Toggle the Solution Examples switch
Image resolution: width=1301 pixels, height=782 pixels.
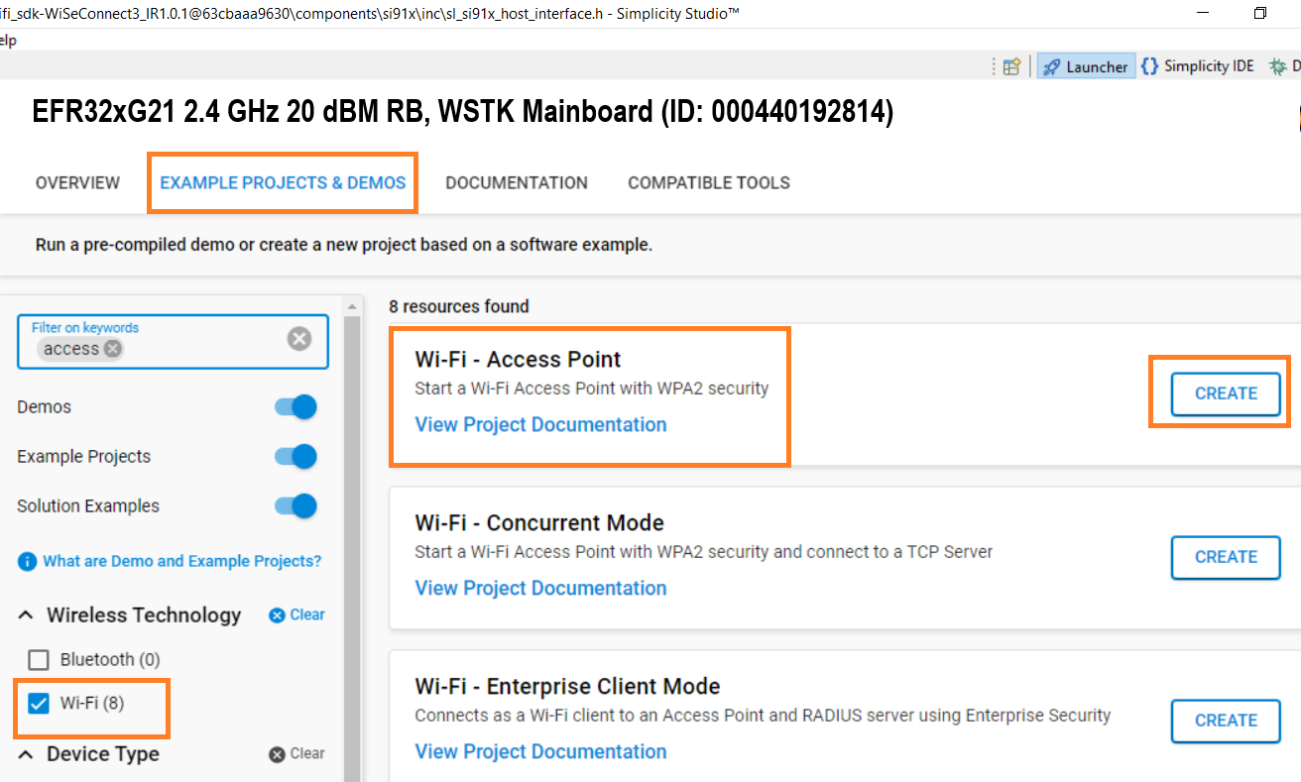click(296, 506)
